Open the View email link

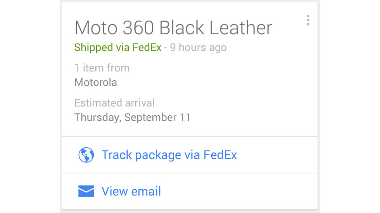tap(131, 191)
